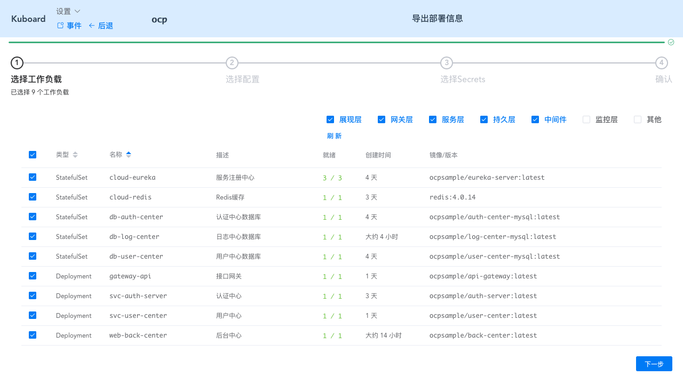Click the 已选择 9 个工作负载 status text
This screenshot has width=683, height=384.
40,92
